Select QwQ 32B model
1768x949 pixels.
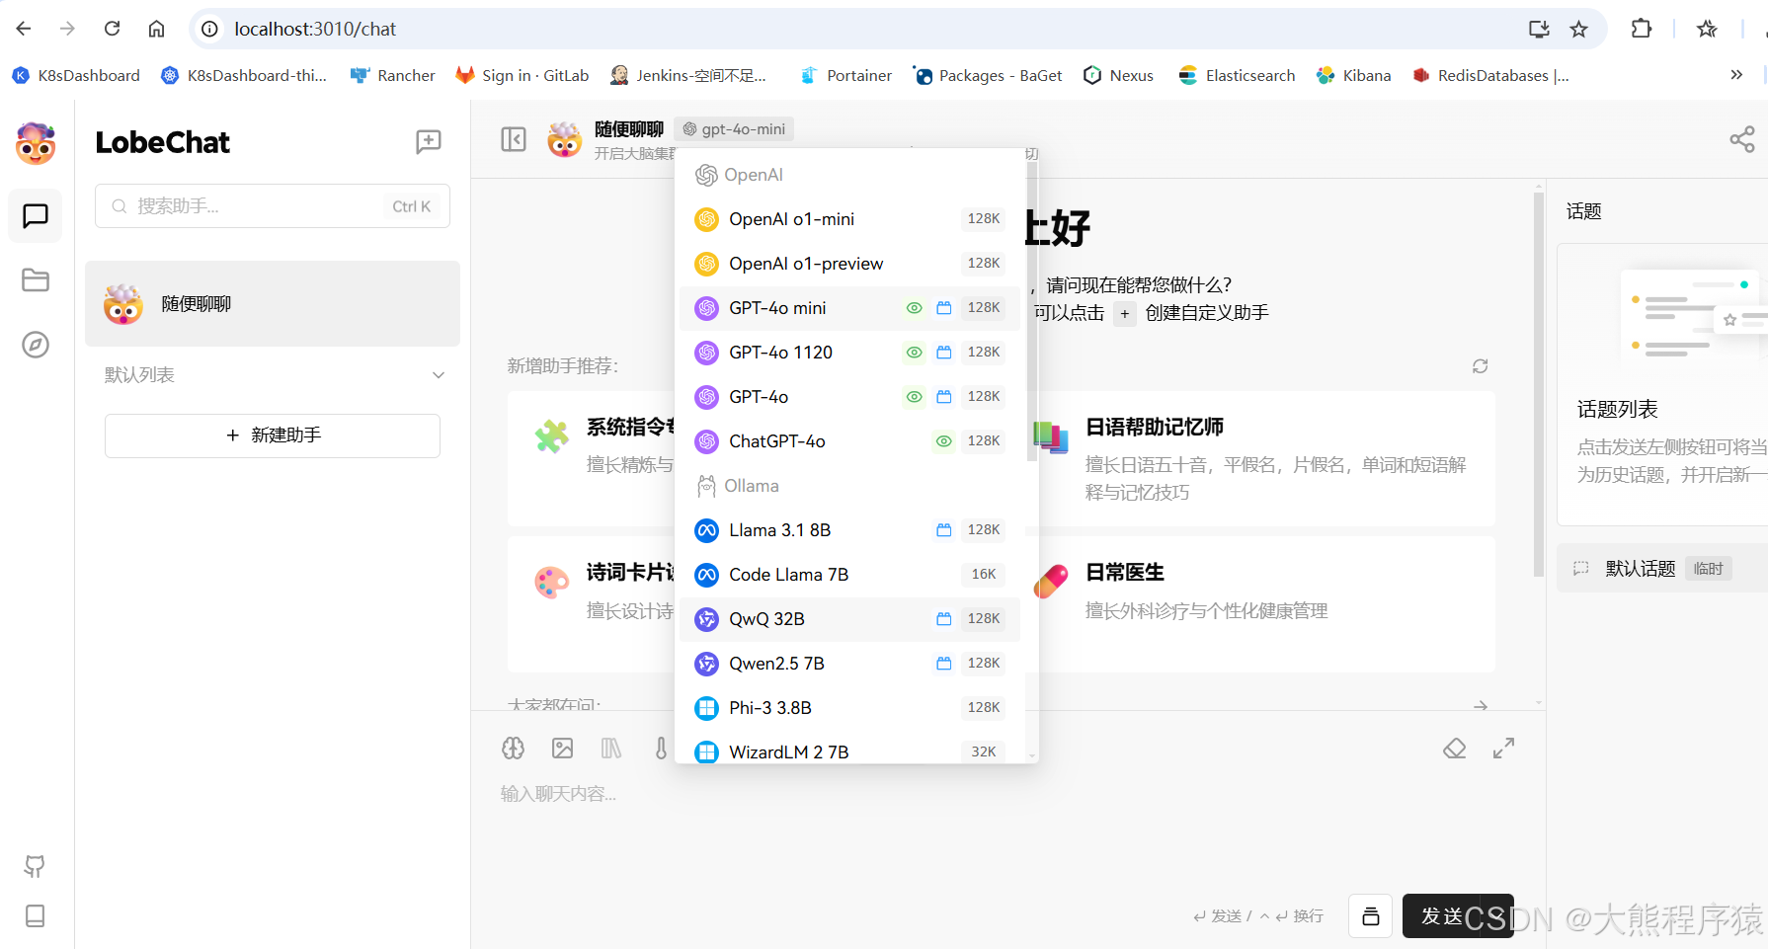coord(849,619)
